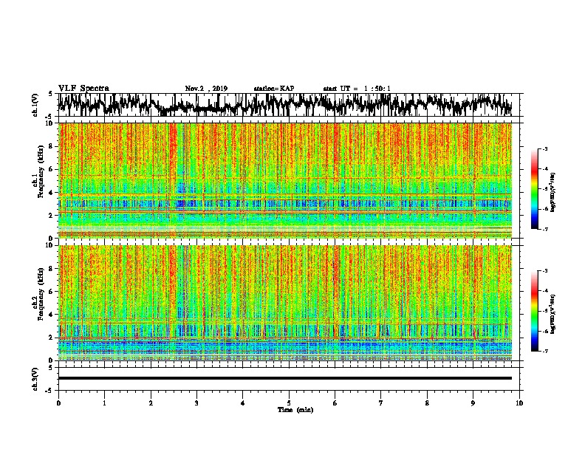Click the ch.2 "Frequency (kHz)" axis label
The width and height of the screenshot is (585, 452).
click(41, 294)
